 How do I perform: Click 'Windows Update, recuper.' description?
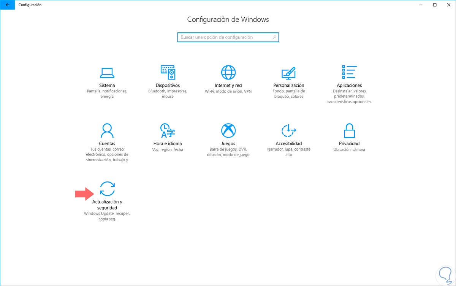(107, 216)
